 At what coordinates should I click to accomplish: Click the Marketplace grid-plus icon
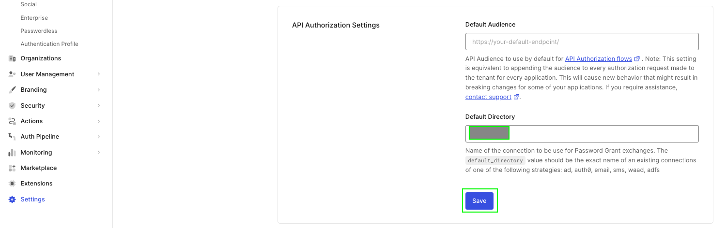pos(12,168)
